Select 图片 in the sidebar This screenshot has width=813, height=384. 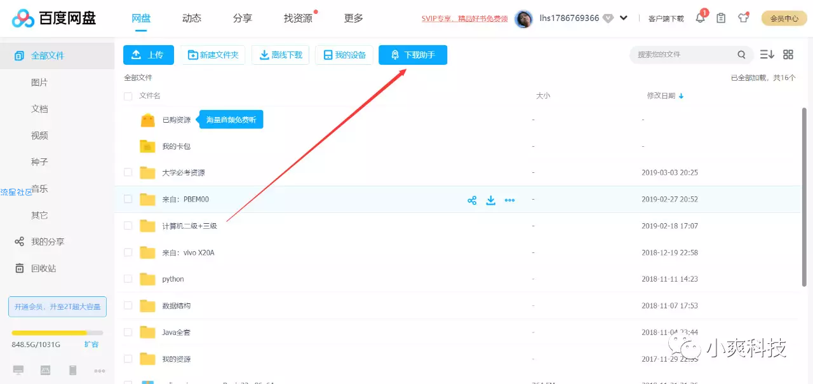pyautogui.click(x=39, y=83)
